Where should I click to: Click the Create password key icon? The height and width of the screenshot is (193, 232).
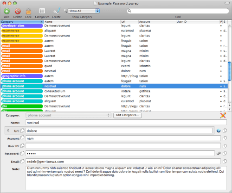(57, 11)
